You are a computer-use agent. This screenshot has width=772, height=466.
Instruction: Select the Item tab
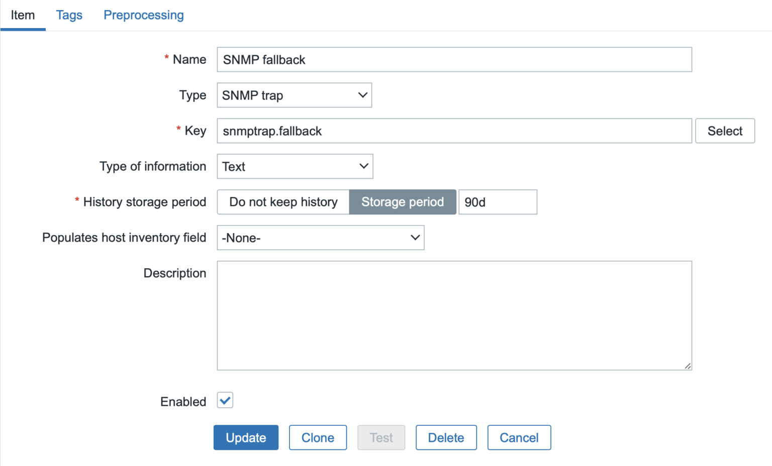click(x=23, y=15)
